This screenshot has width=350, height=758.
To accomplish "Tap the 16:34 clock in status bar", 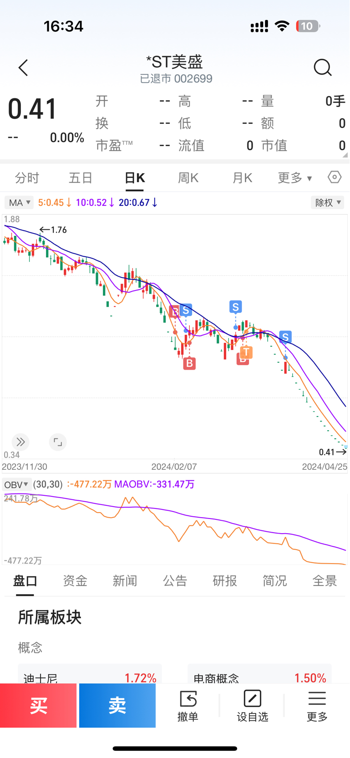I will (63, 26).
